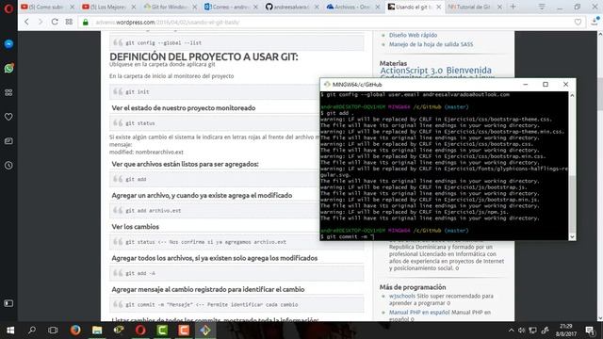603x339 pixels.
Task: Open the Action Center notifications
Action: tap(590, 331)
